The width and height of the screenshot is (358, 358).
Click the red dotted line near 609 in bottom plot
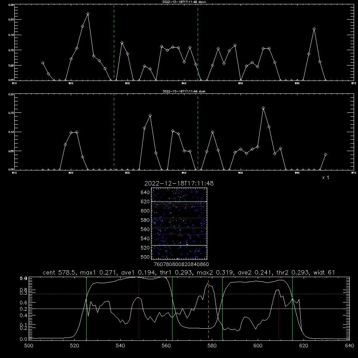(279, 308)
